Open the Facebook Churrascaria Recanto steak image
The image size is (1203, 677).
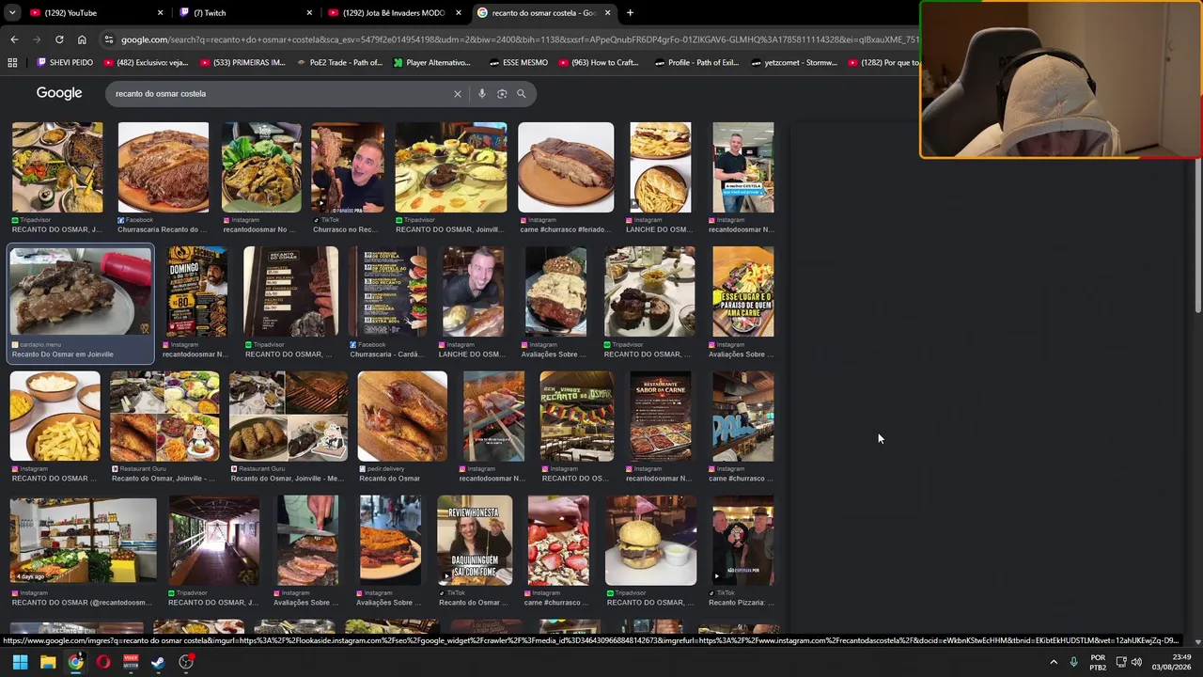coord(164,167)
